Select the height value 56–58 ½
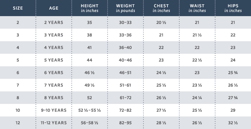This screenshot has width=251, height=129. (x=90, y=123)
